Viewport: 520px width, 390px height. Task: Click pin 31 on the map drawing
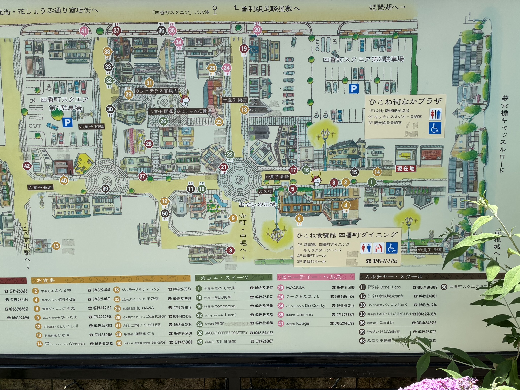tap(149, 83)
